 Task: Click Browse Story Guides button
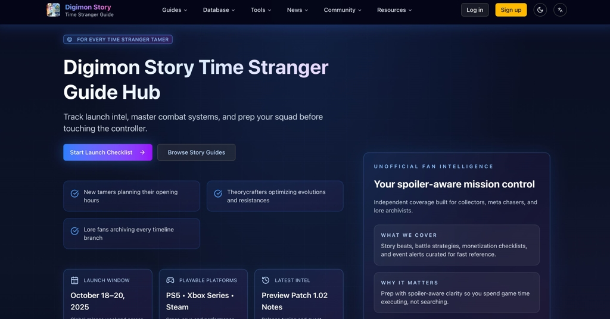coord(196,152)
